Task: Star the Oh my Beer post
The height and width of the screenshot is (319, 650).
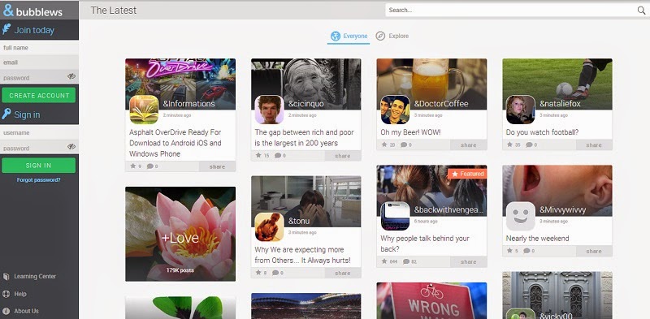Action: [x=384, y=144]
